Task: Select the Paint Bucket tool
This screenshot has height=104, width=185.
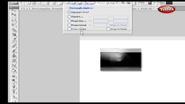Action: [x=14, y=71]
